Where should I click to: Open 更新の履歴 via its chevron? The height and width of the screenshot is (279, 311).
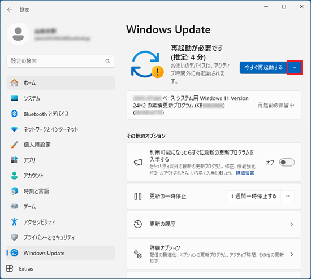pos(292,224)
